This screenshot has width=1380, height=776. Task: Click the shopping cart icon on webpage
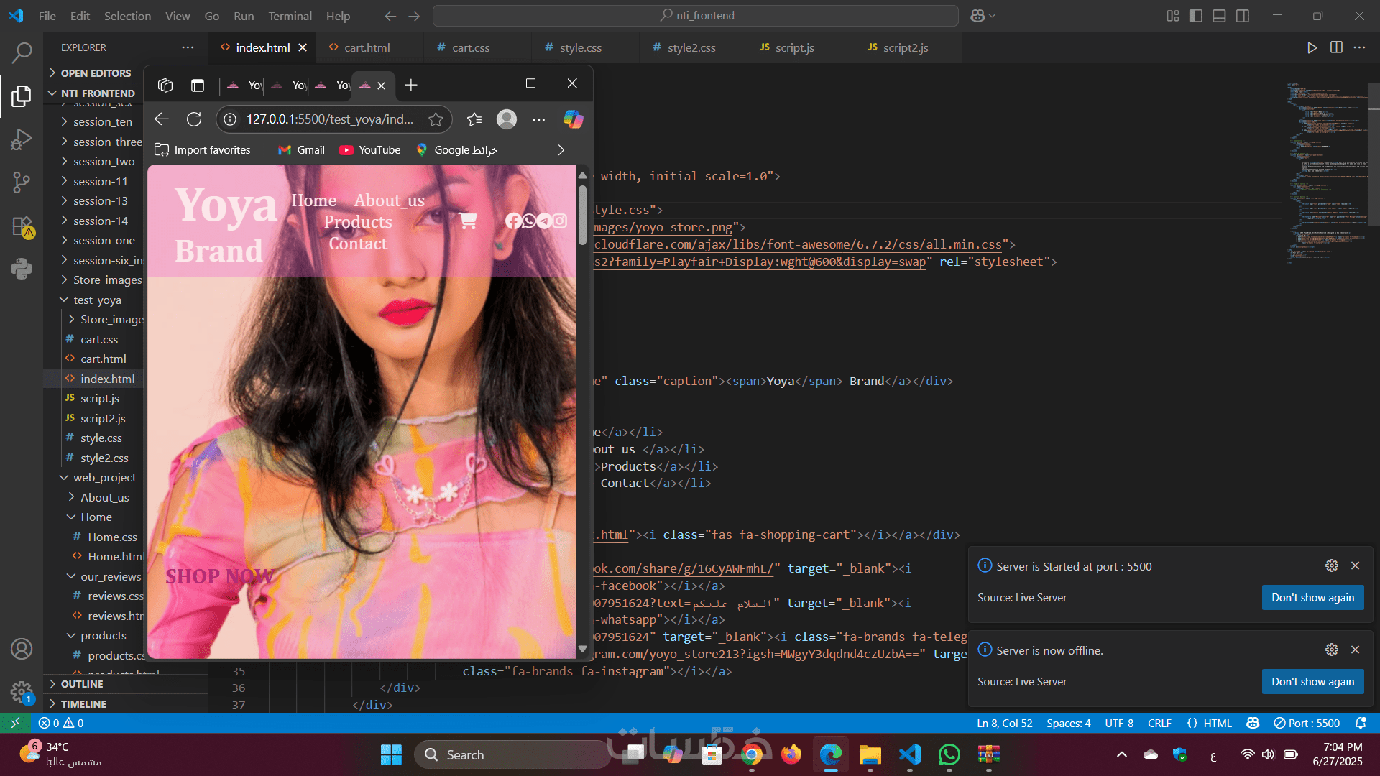468,221
